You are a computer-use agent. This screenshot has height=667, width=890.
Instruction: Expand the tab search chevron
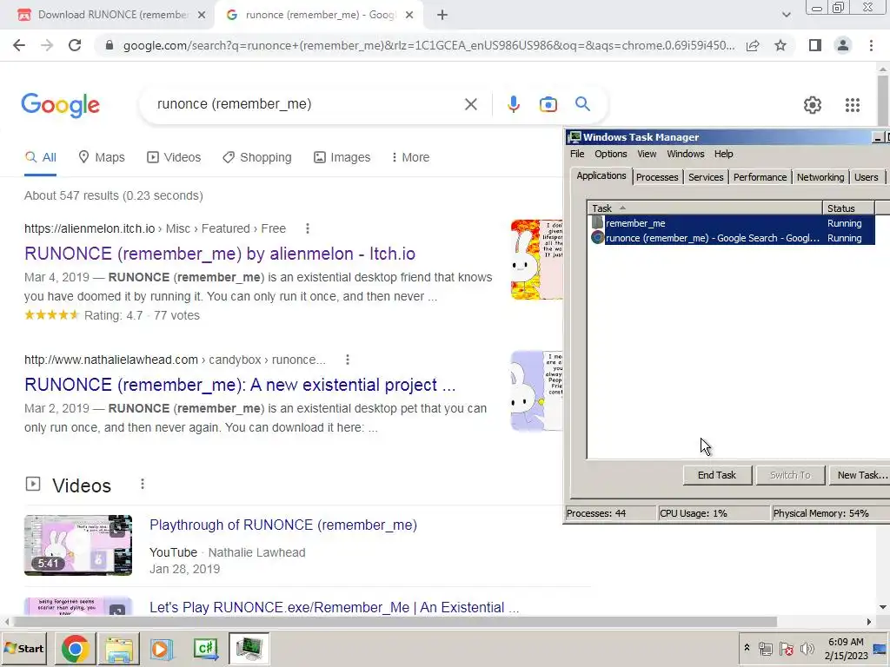[786, 15]
